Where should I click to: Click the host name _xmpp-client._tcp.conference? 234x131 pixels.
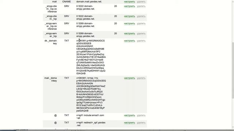pyautogui.click(x=51, y=9)
